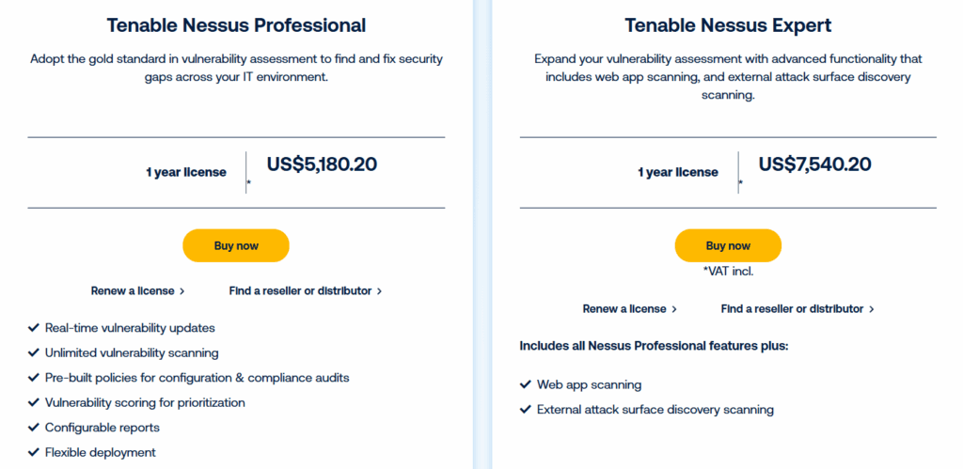The image size is (963, 469).
Task: Click the Tenable Nessus Expert heading
Action: pyautogui.click(x=728, y=25)
